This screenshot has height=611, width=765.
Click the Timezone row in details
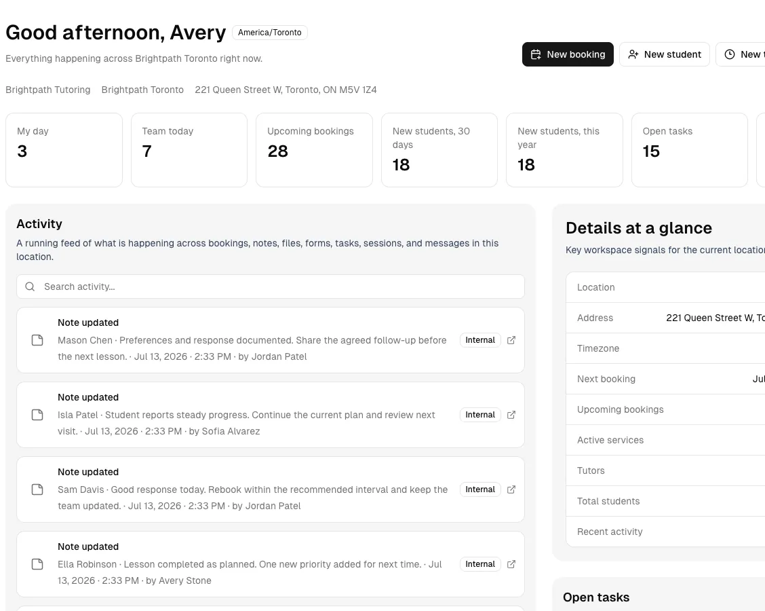pyautogui.click(x=665, y=348)
